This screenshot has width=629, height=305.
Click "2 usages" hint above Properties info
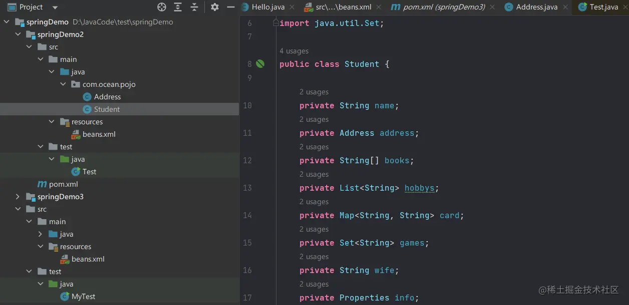[314, 284]
